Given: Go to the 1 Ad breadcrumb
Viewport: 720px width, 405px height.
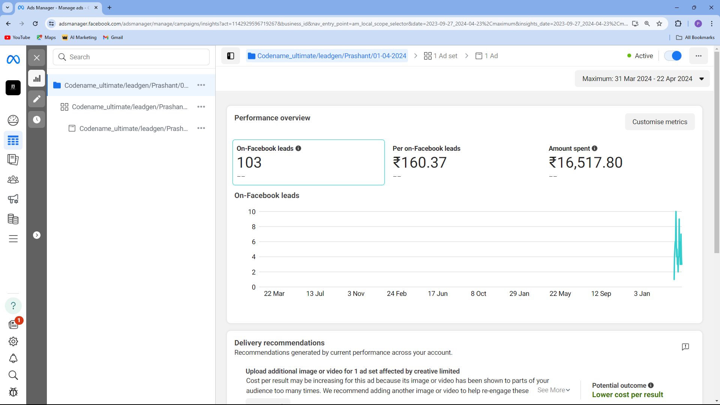Looking at the screenshot, I should click(487, 56).
